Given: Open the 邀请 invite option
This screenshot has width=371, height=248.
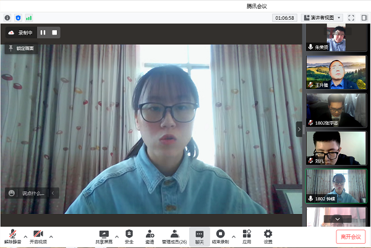Looking at the screenshot, I should coord(150,236).
